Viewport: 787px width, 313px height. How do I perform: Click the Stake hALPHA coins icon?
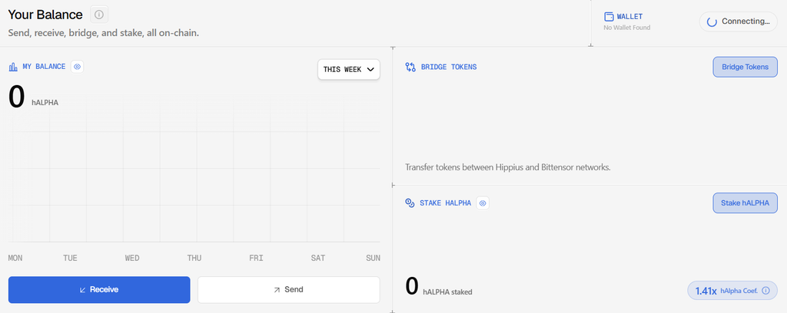coord(410,203)
